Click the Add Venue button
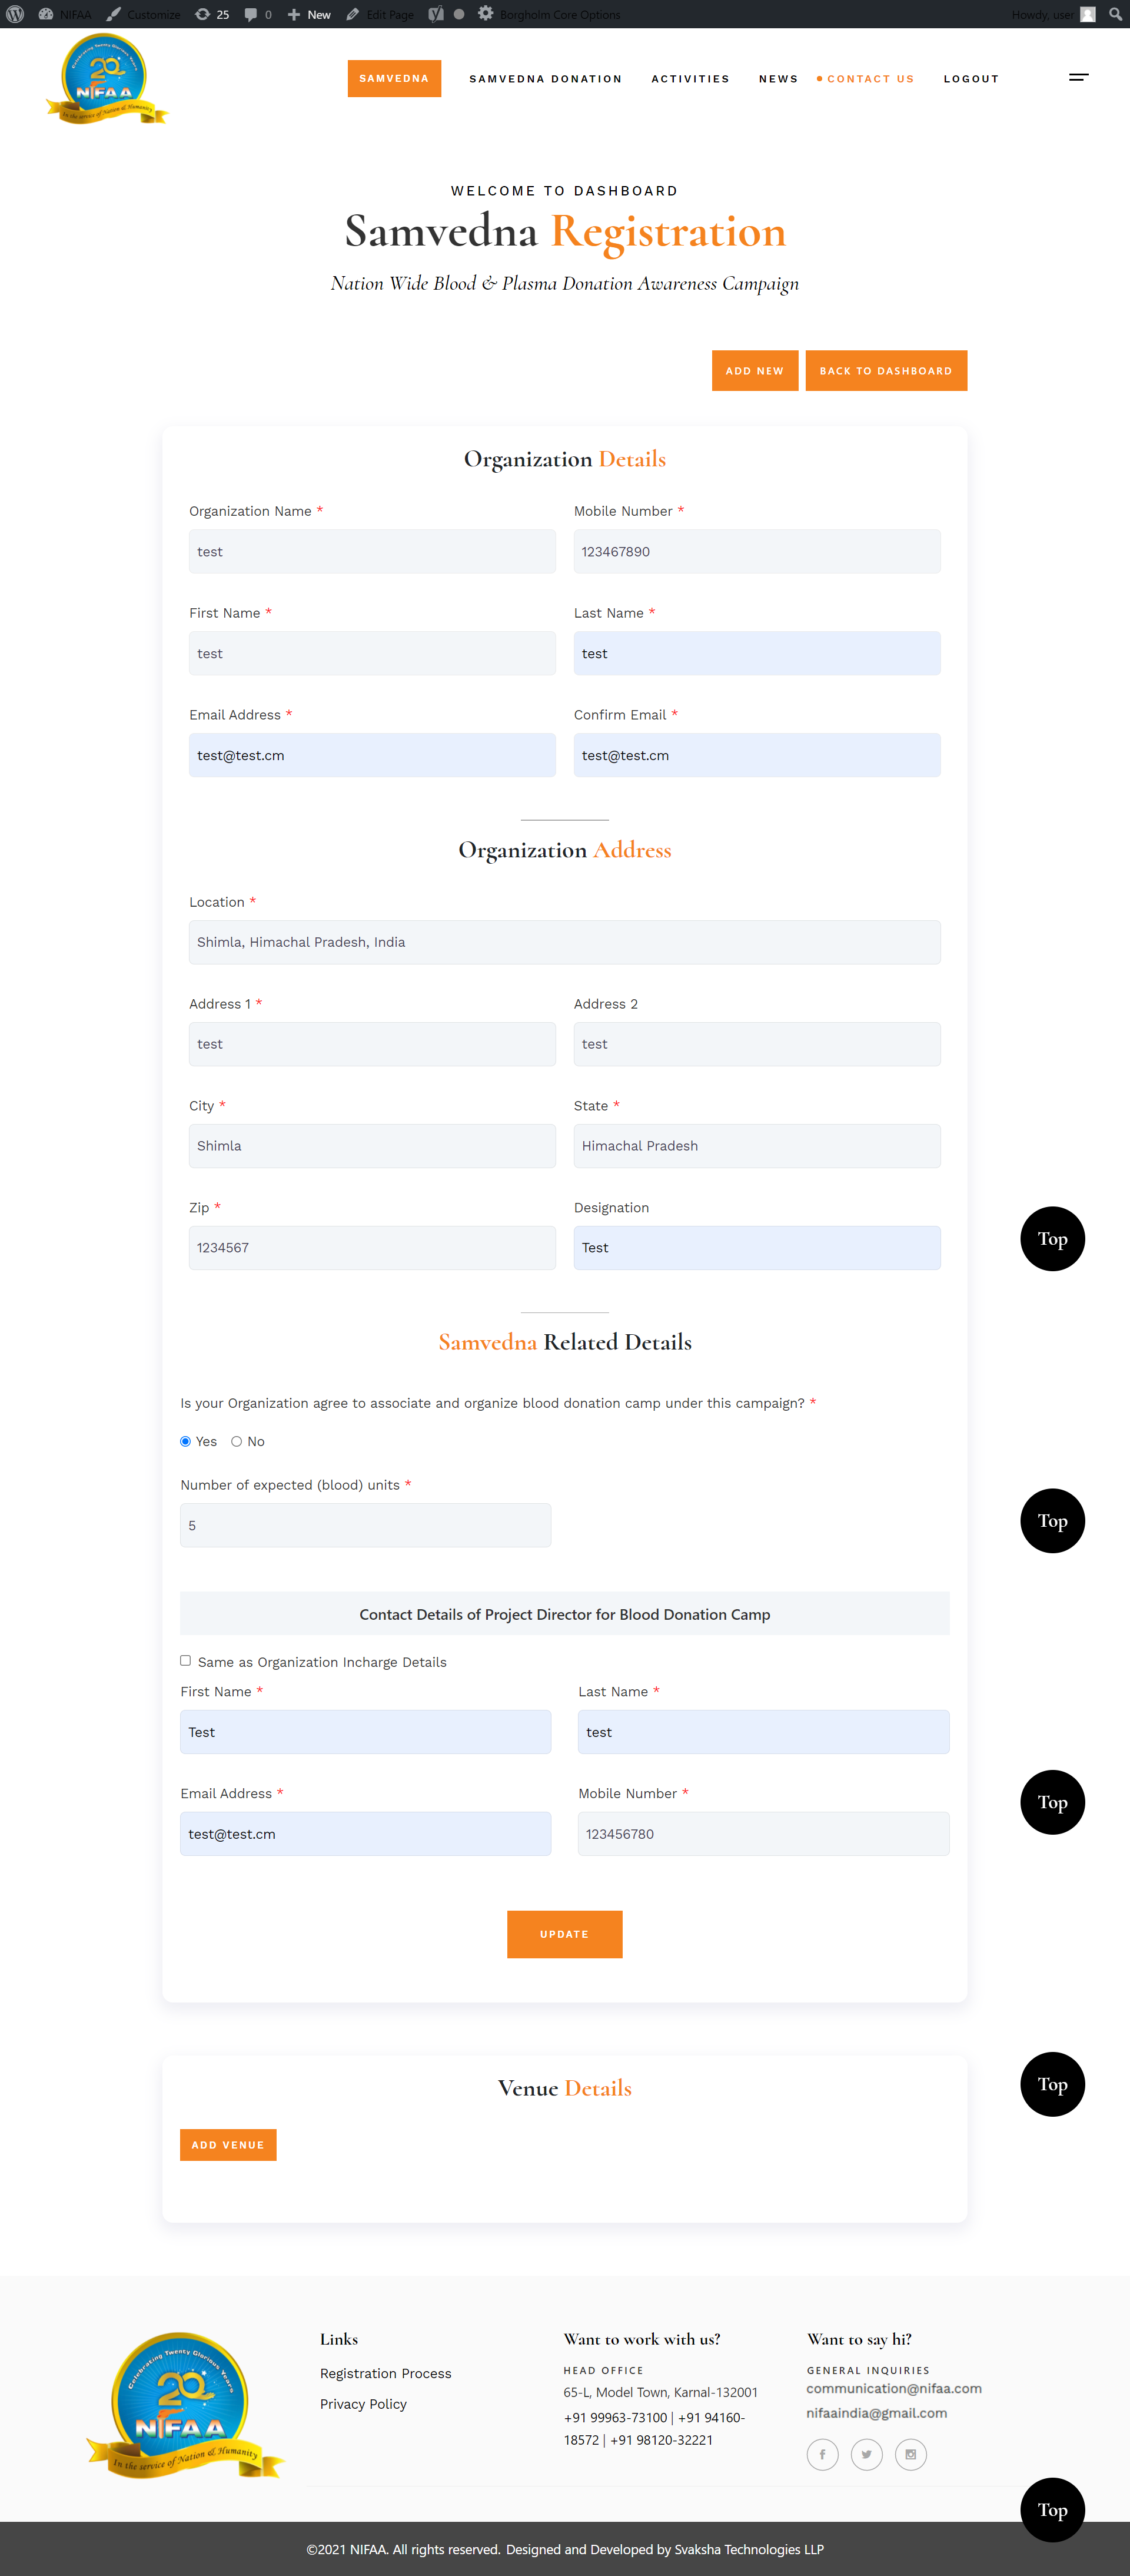Screen dimensions: 1130x2576 pyautogui.click(x=228, y=2144)
